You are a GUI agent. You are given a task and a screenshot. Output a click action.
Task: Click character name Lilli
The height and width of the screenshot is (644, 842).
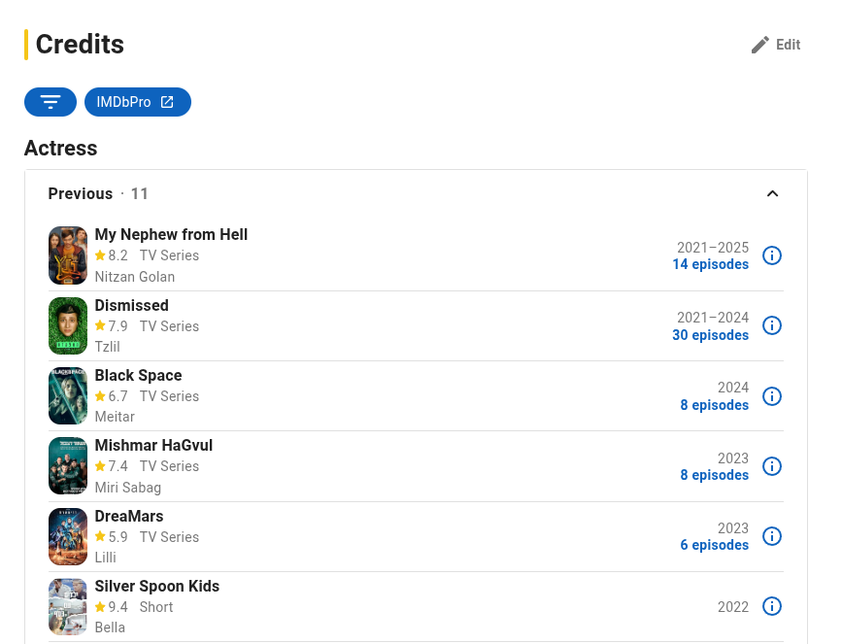point(105,558)
